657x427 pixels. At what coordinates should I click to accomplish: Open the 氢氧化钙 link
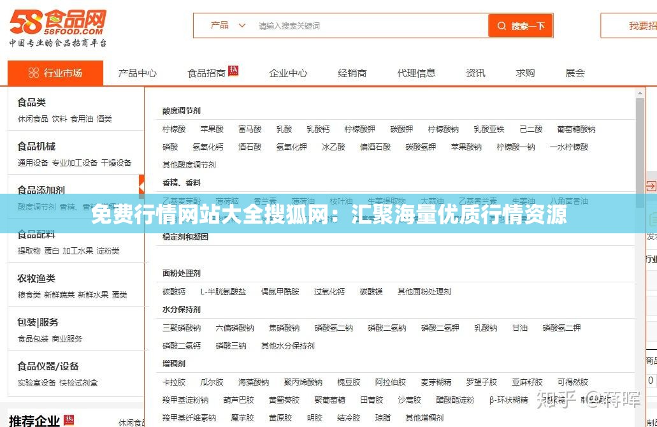[208, 147]
